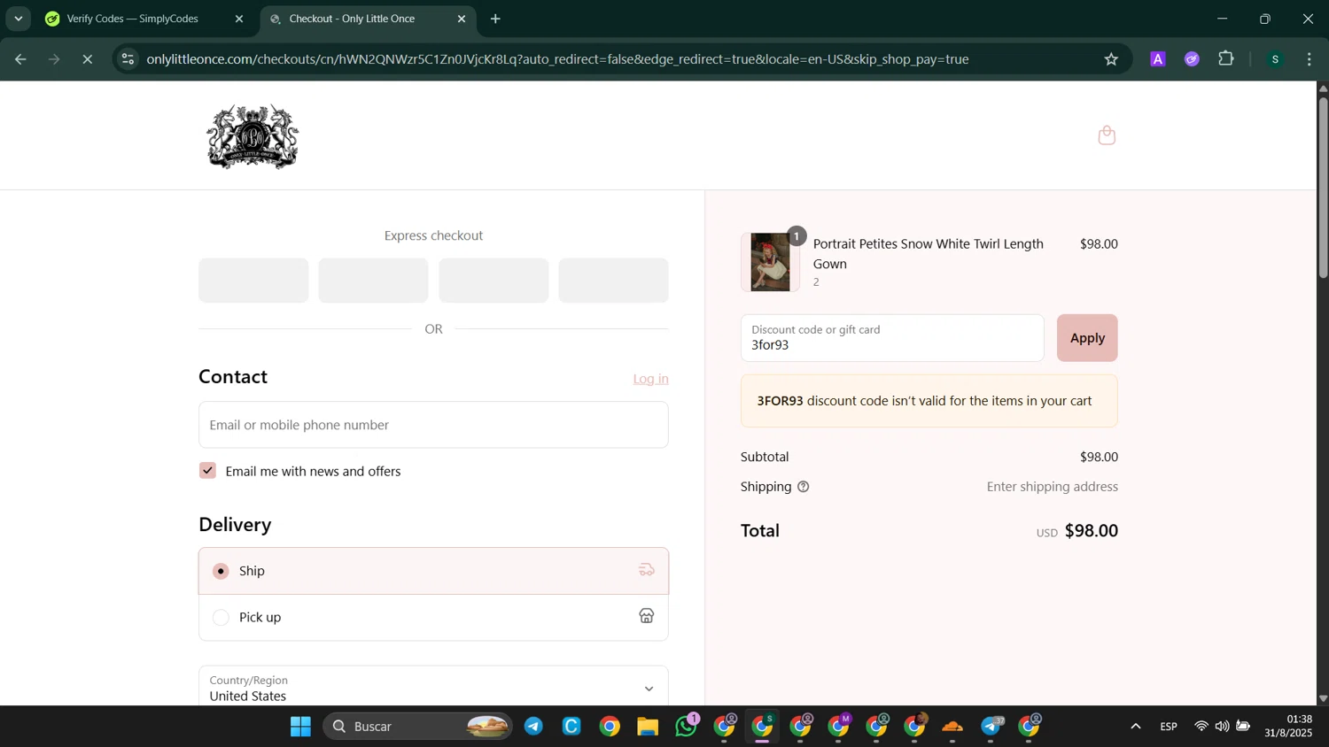Open the Cloudflare app in the taskbar
The image size is (1329, 747).
952,727
